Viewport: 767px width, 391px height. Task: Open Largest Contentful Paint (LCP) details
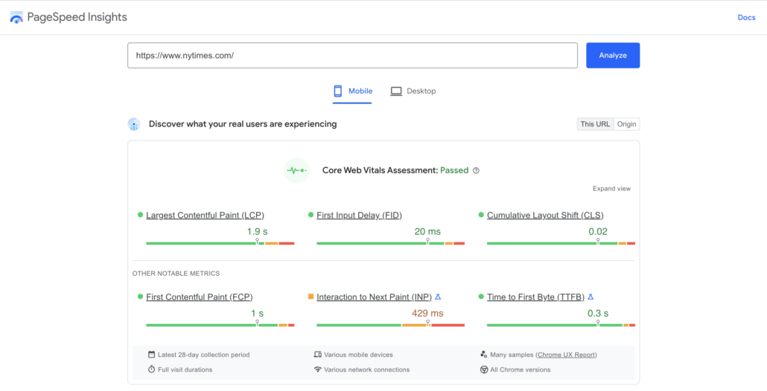205,216
